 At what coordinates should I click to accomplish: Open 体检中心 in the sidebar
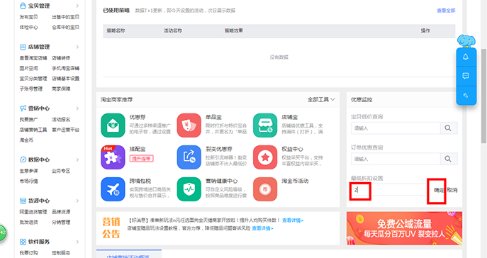click(28, 27)
